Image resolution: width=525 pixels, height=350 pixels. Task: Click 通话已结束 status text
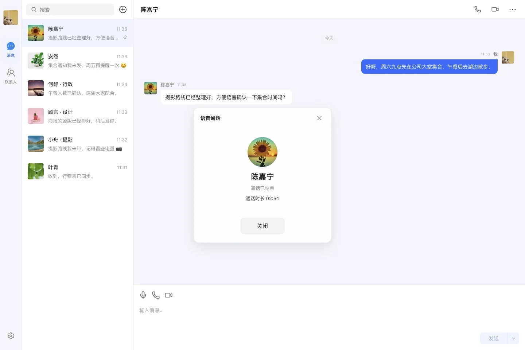[262, 188]
